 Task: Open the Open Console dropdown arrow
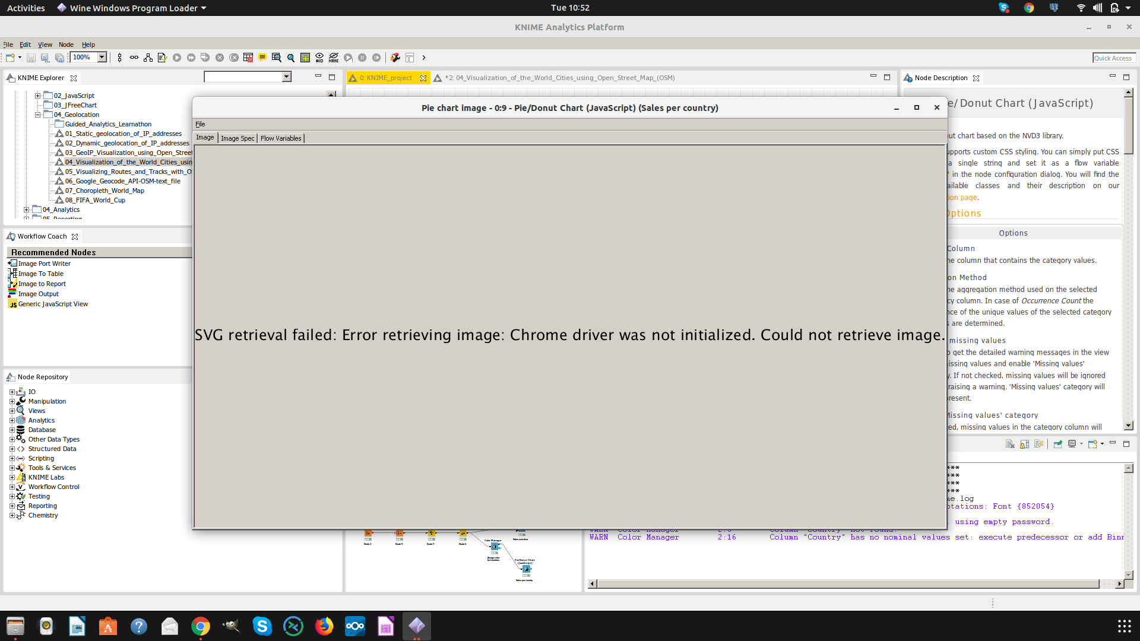tap(1102, 444)
